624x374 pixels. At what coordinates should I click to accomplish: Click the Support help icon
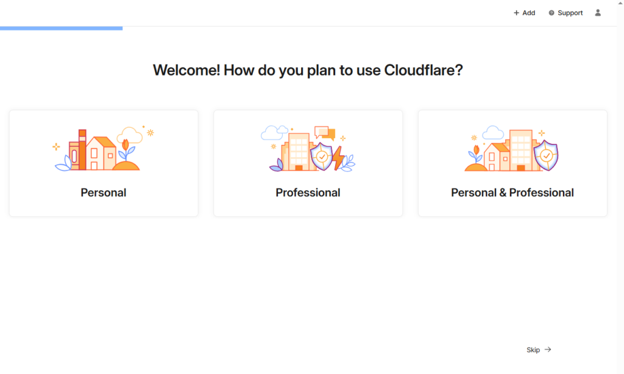coord(551,13)
